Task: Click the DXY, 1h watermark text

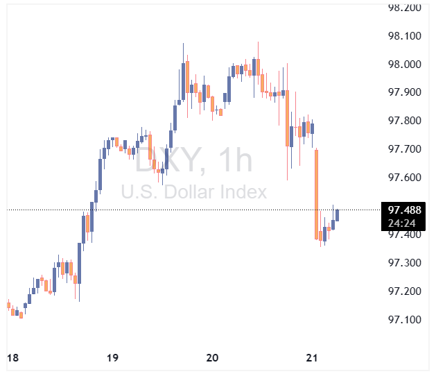Action: click(x=193, y=161)
